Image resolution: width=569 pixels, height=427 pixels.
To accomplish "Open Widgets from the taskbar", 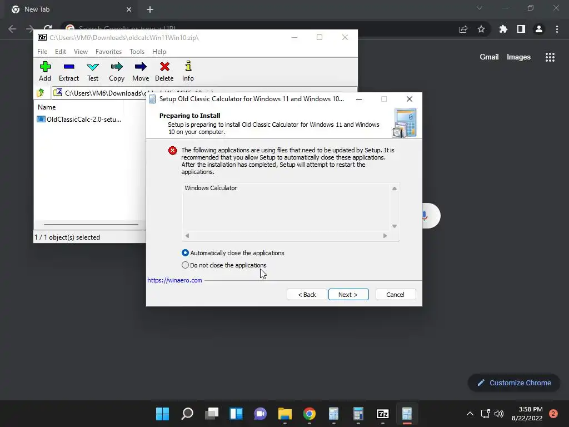I will tap(236, 414).
